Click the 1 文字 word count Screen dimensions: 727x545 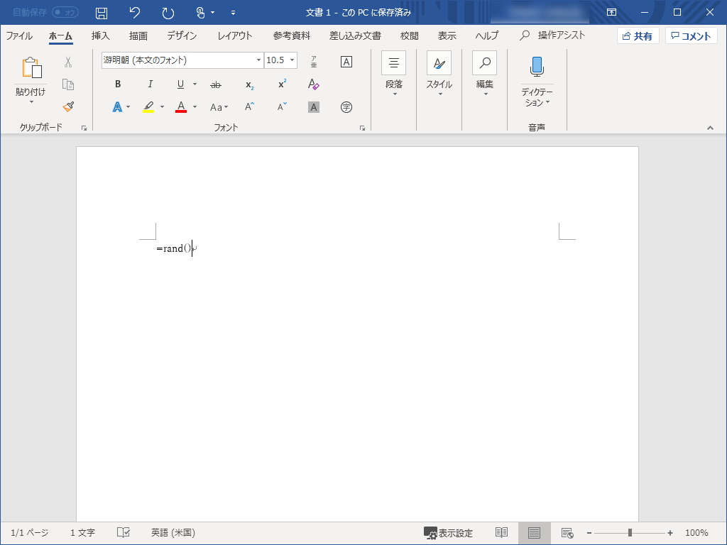click(82, 533)
